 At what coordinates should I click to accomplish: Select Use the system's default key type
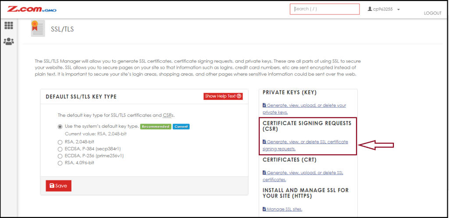pyautogui.click(x=60, y=127)
